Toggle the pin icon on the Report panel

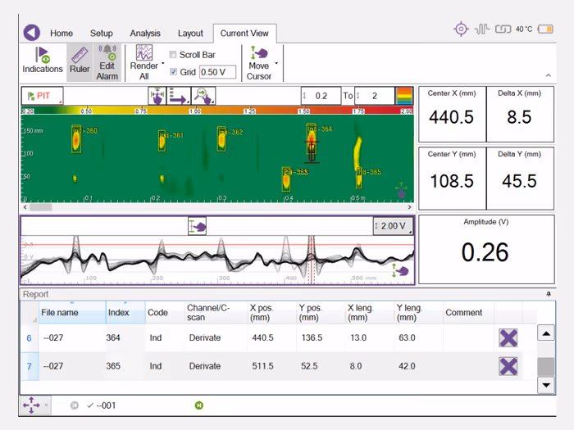click(x=549, y=294)
